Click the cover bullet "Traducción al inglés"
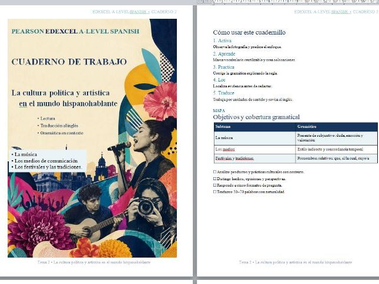Screen dimensions: 379x284 point(59,126)
